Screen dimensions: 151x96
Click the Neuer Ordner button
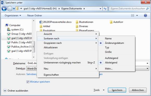(35, 15)
